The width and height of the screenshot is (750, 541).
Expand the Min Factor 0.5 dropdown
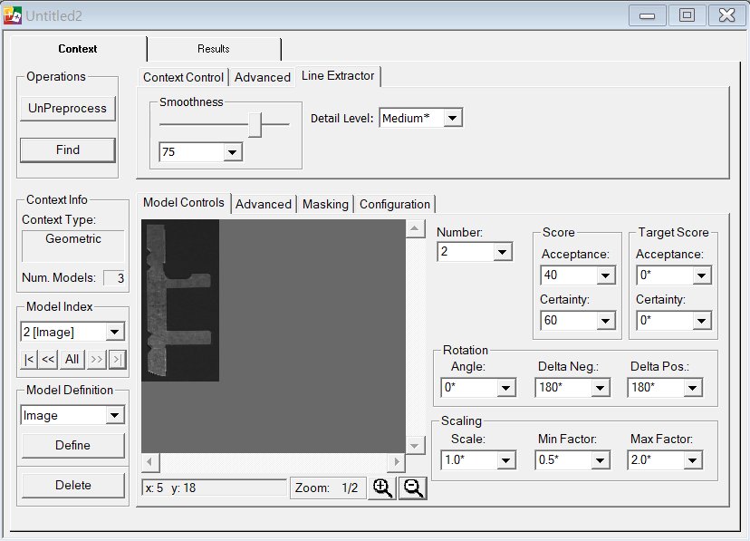coord(600,460)
